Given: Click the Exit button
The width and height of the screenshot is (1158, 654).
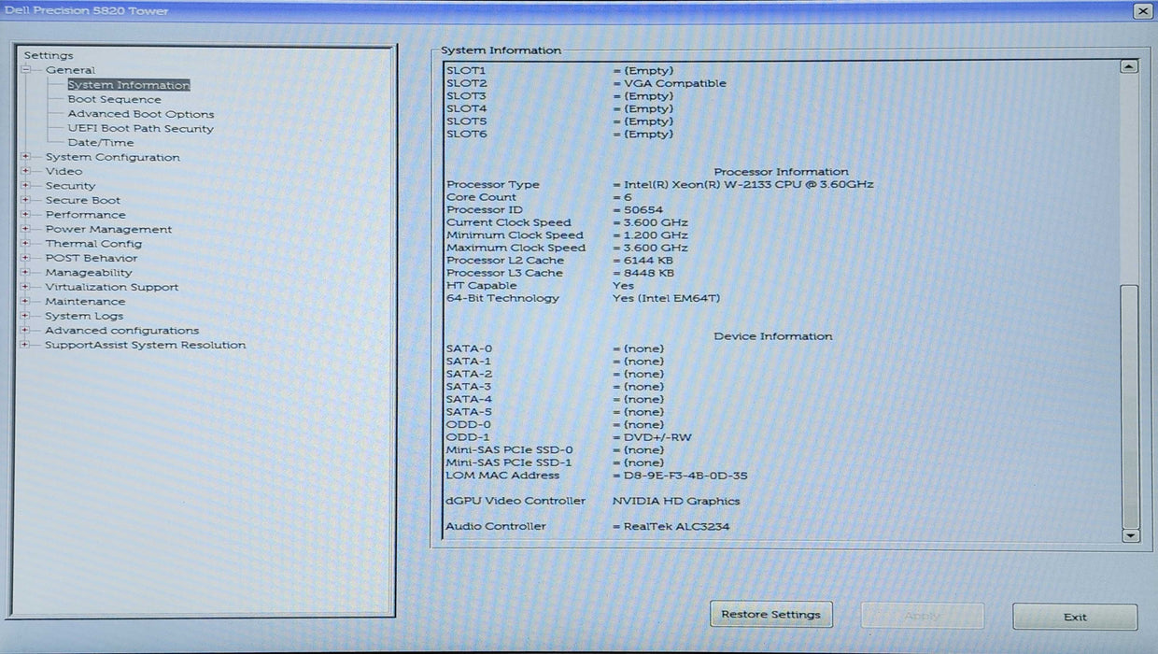Looking at the screenshot, I should click(1075, 617).
